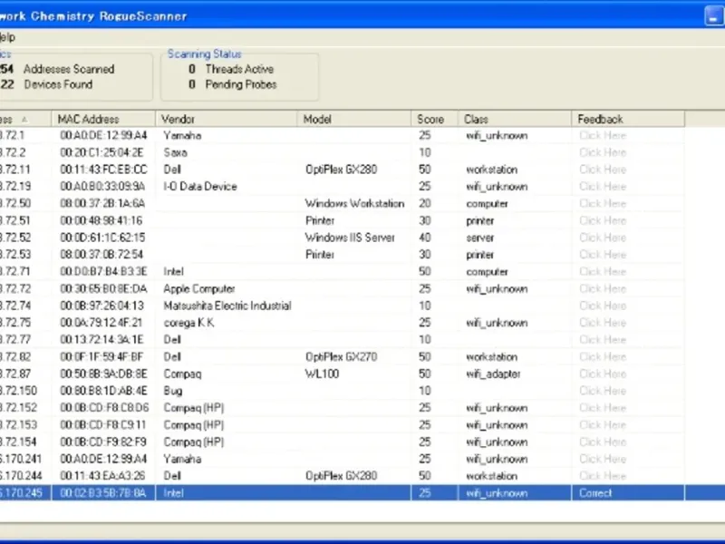Click 'Click Here' in the OptiPlex GX270 row
The width and height of the screenshot is (725, 544).
pos(603,356)
